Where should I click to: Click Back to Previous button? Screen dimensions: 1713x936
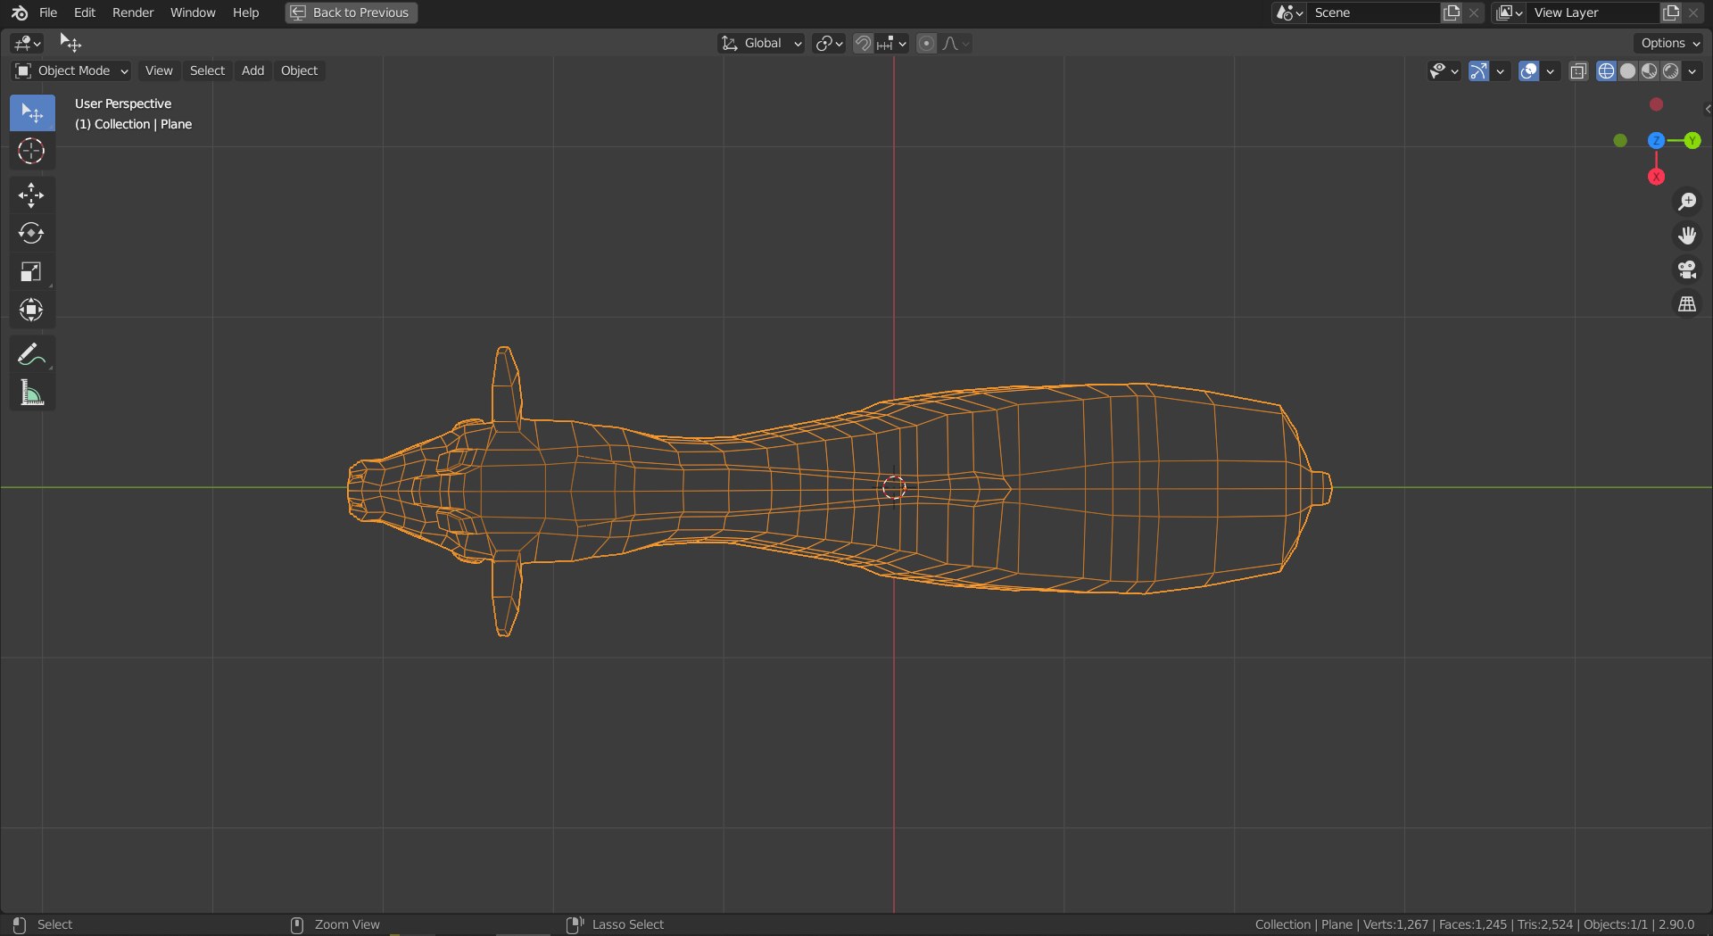click(x=352, y=12)
